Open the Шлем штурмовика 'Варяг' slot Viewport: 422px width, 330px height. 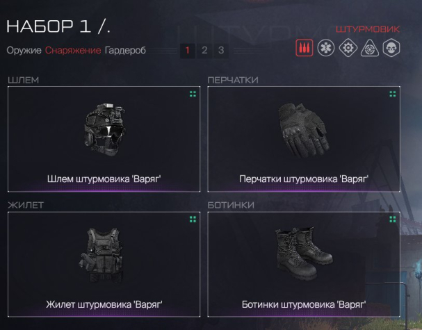104,139
